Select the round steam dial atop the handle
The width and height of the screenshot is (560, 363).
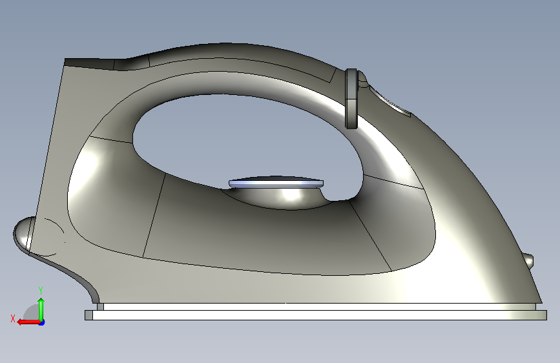click(351, 99)
